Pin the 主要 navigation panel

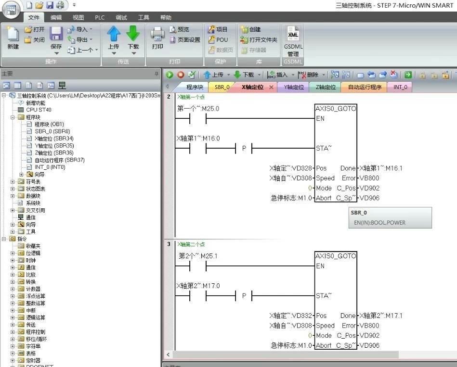(x=157, y=74)
